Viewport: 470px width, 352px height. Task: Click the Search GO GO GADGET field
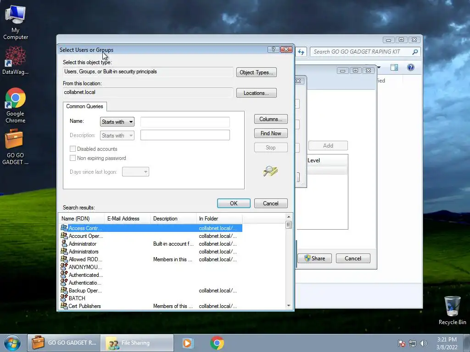[x=361, y=52]
